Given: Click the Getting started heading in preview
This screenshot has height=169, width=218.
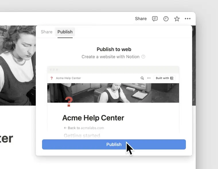Looking at the screenshot, I should 82,135.
